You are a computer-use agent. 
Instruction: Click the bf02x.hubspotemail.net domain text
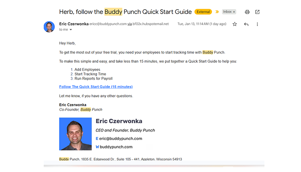150,24
